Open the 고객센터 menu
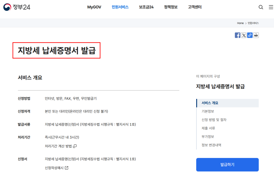Screen dimensions: 274x178 [195, 7]
